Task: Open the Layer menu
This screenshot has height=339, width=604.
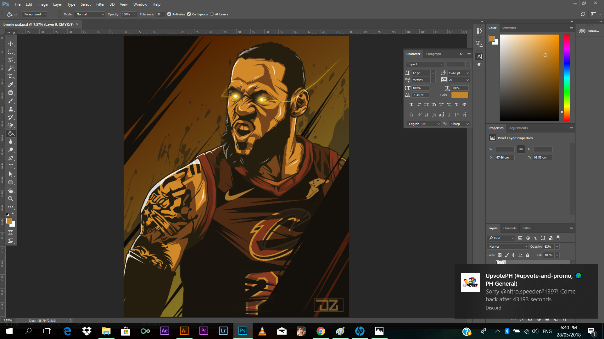Action: pyautogui.click(x=57, y=4)
